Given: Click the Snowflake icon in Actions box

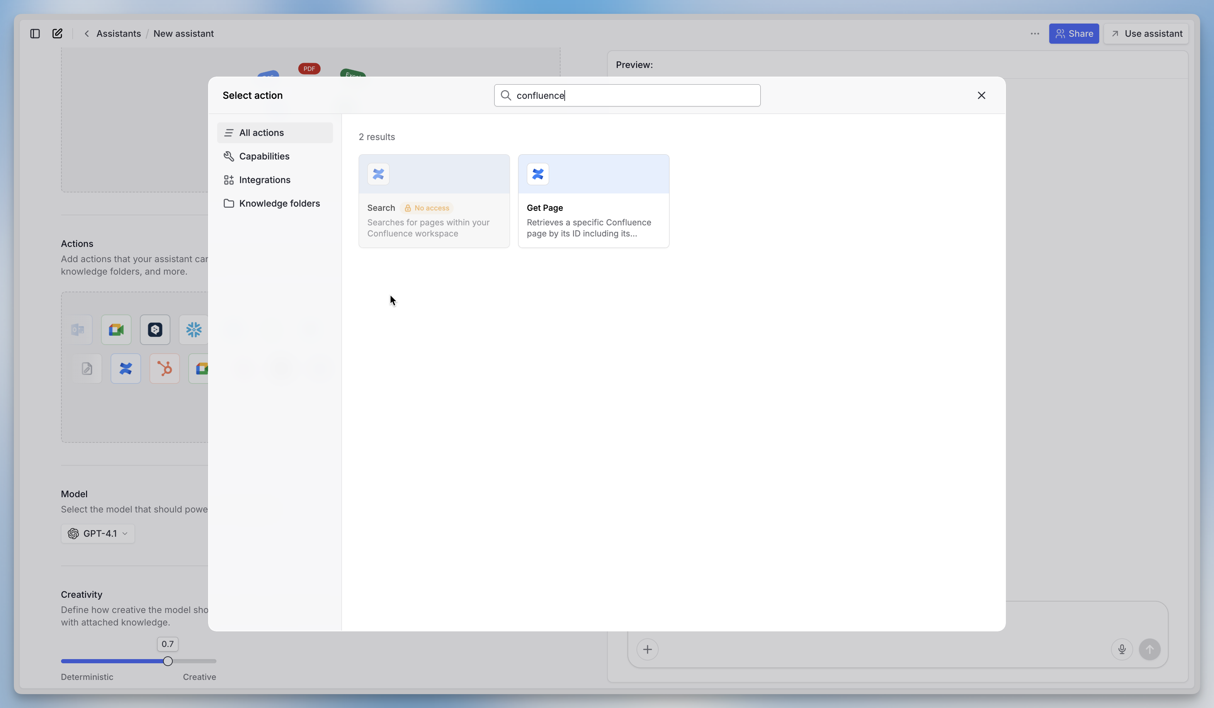Looking at the screenshot, I should [x=194, y=330].
